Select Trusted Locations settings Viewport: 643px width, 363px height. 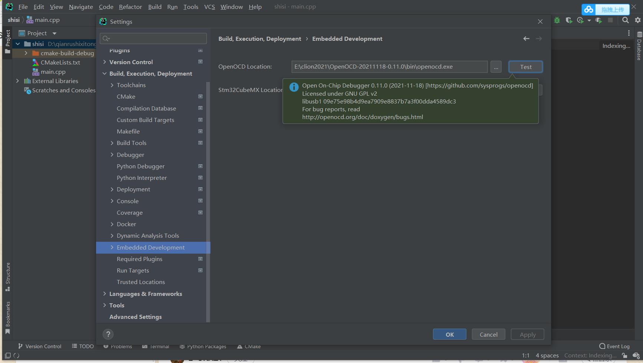[141, 282]
